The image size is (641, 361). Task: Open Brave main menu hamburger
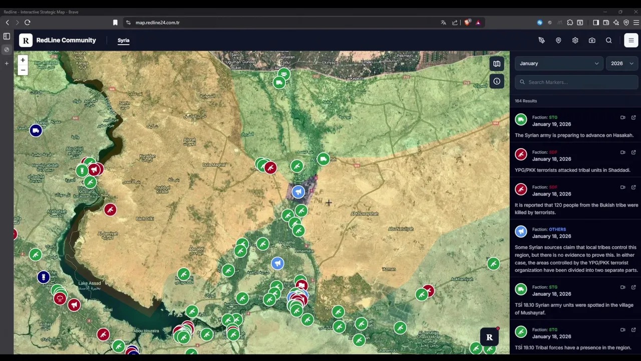(636, 23)
